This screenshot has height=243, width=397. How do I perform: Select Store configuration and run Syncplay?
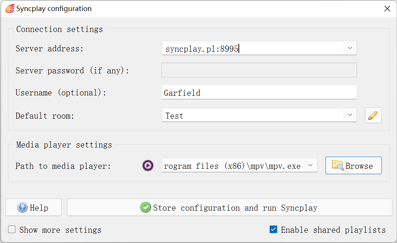(x=230, y=207)
